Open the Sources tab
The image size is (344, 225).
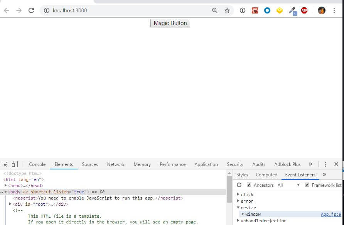90,164
